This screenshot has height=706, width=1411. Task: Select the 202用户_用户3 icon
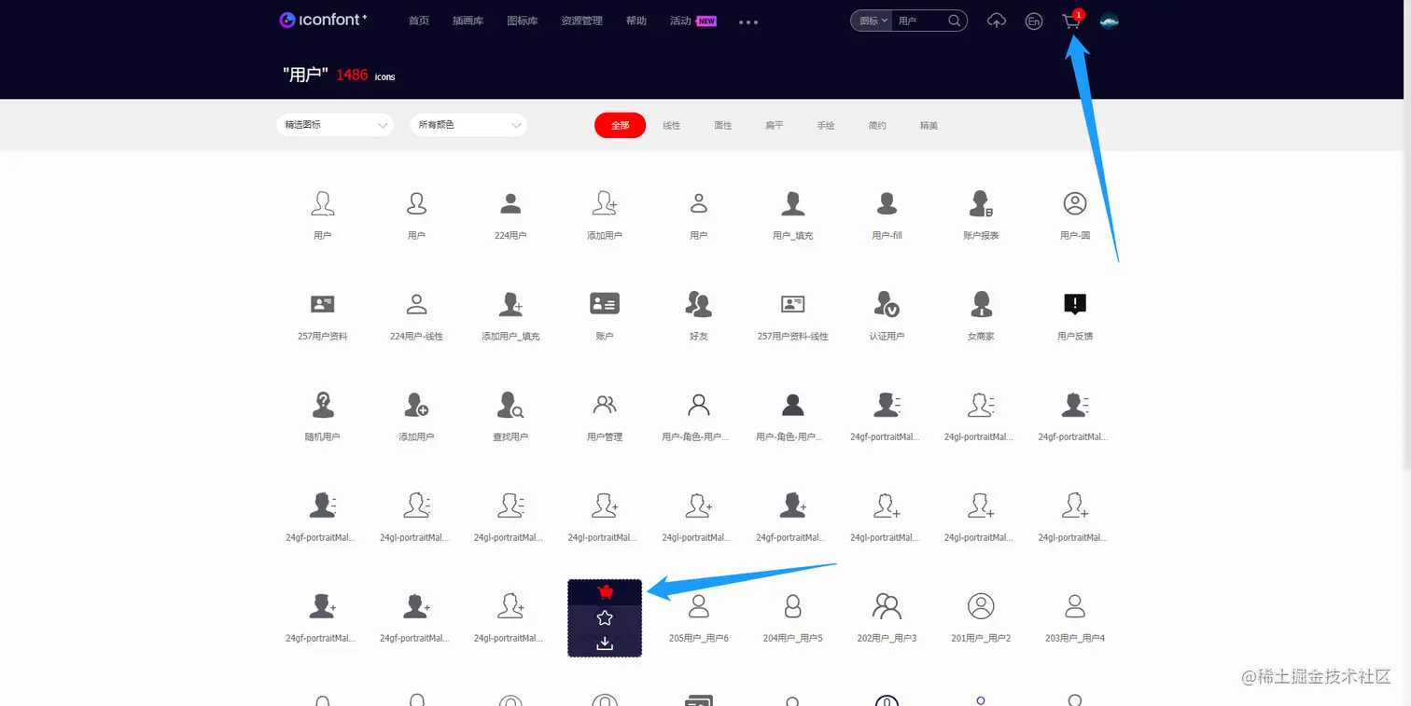pos(887,606)
